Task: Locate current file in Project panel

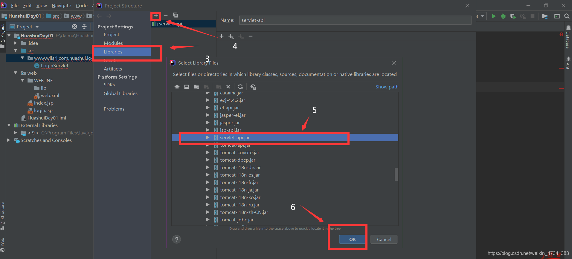Action: (x=74, y=27)
